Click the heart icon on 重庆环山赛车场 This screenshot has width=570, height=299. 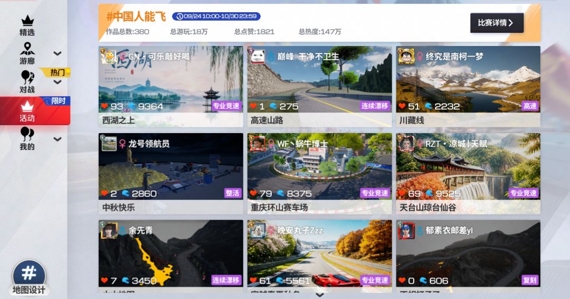tap(253, 193)
